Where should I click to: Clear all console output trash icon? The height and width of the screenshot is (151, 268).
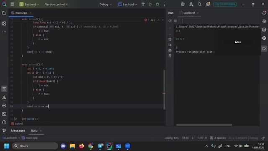170,56
